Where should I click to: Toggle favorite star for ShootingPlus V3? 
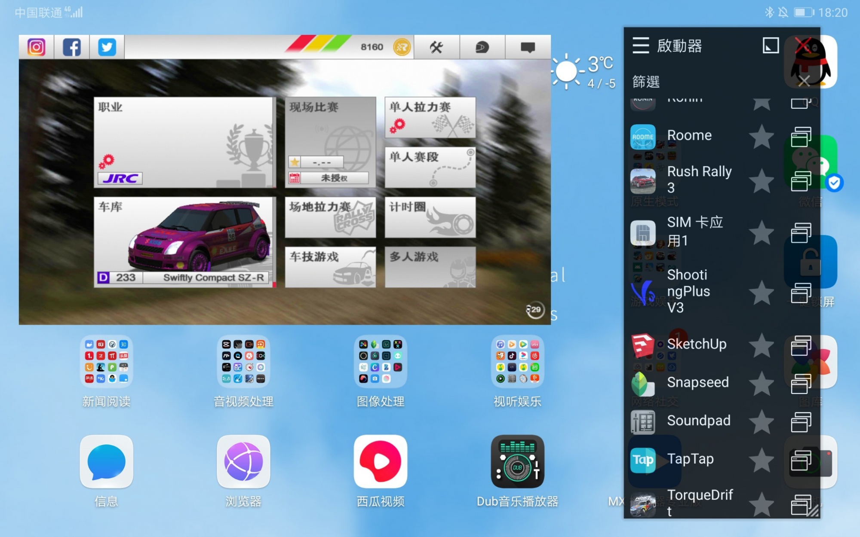762,293
